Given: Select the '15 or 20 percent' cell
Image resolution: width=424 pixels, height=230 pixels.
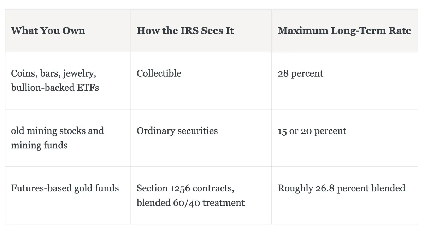Looking at the screenshot, I should [x=345, y=138].
